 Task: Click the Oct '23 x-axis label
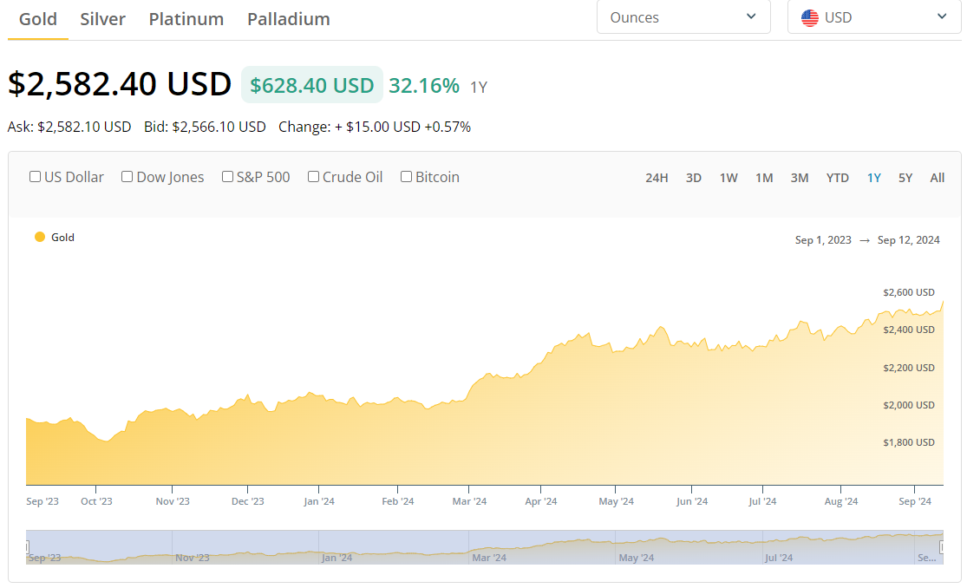pyautogui.click(x=96, y=501)
